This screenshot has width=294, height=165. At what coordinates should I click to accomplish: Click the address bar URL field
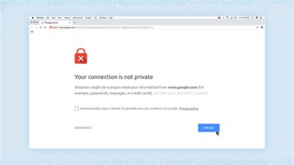point(152,27)
